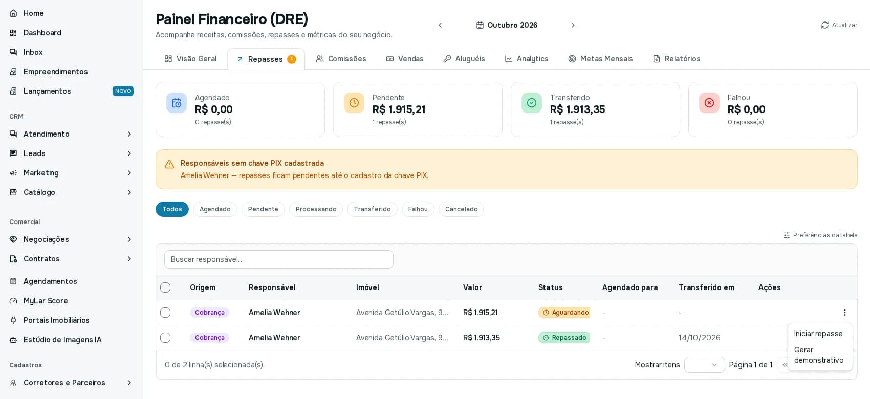The height and width of the screenshot is (399, 870).
Task: Expand the Marketing submenu
Action: click(71, 173)
